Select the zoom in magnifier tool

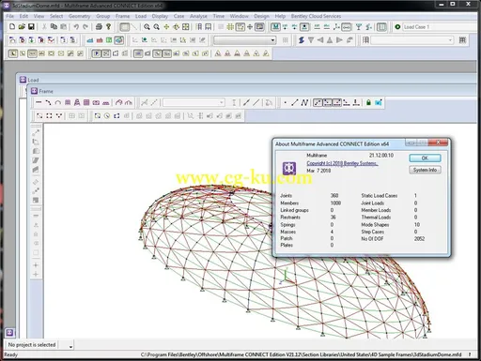coord(147,27)
